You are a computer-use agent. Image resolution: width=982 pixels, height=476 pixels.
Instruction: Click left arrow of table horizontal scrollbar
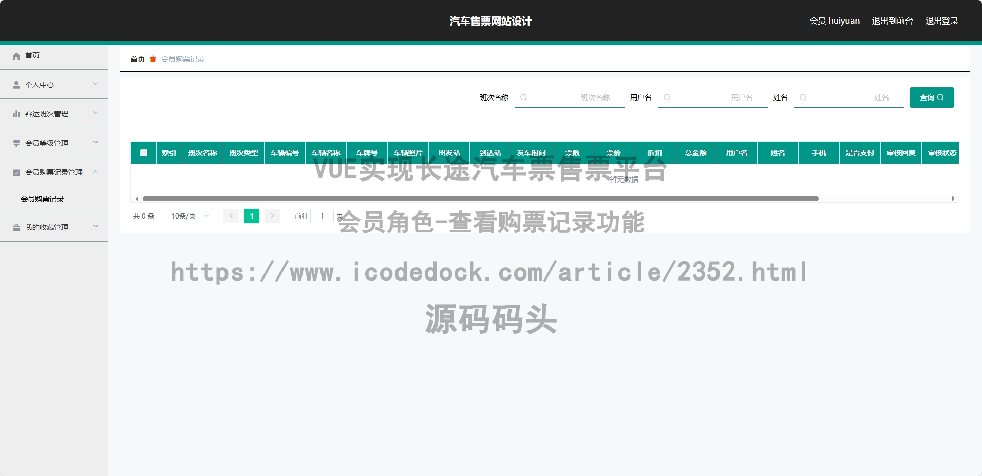[x=137, y=199]
